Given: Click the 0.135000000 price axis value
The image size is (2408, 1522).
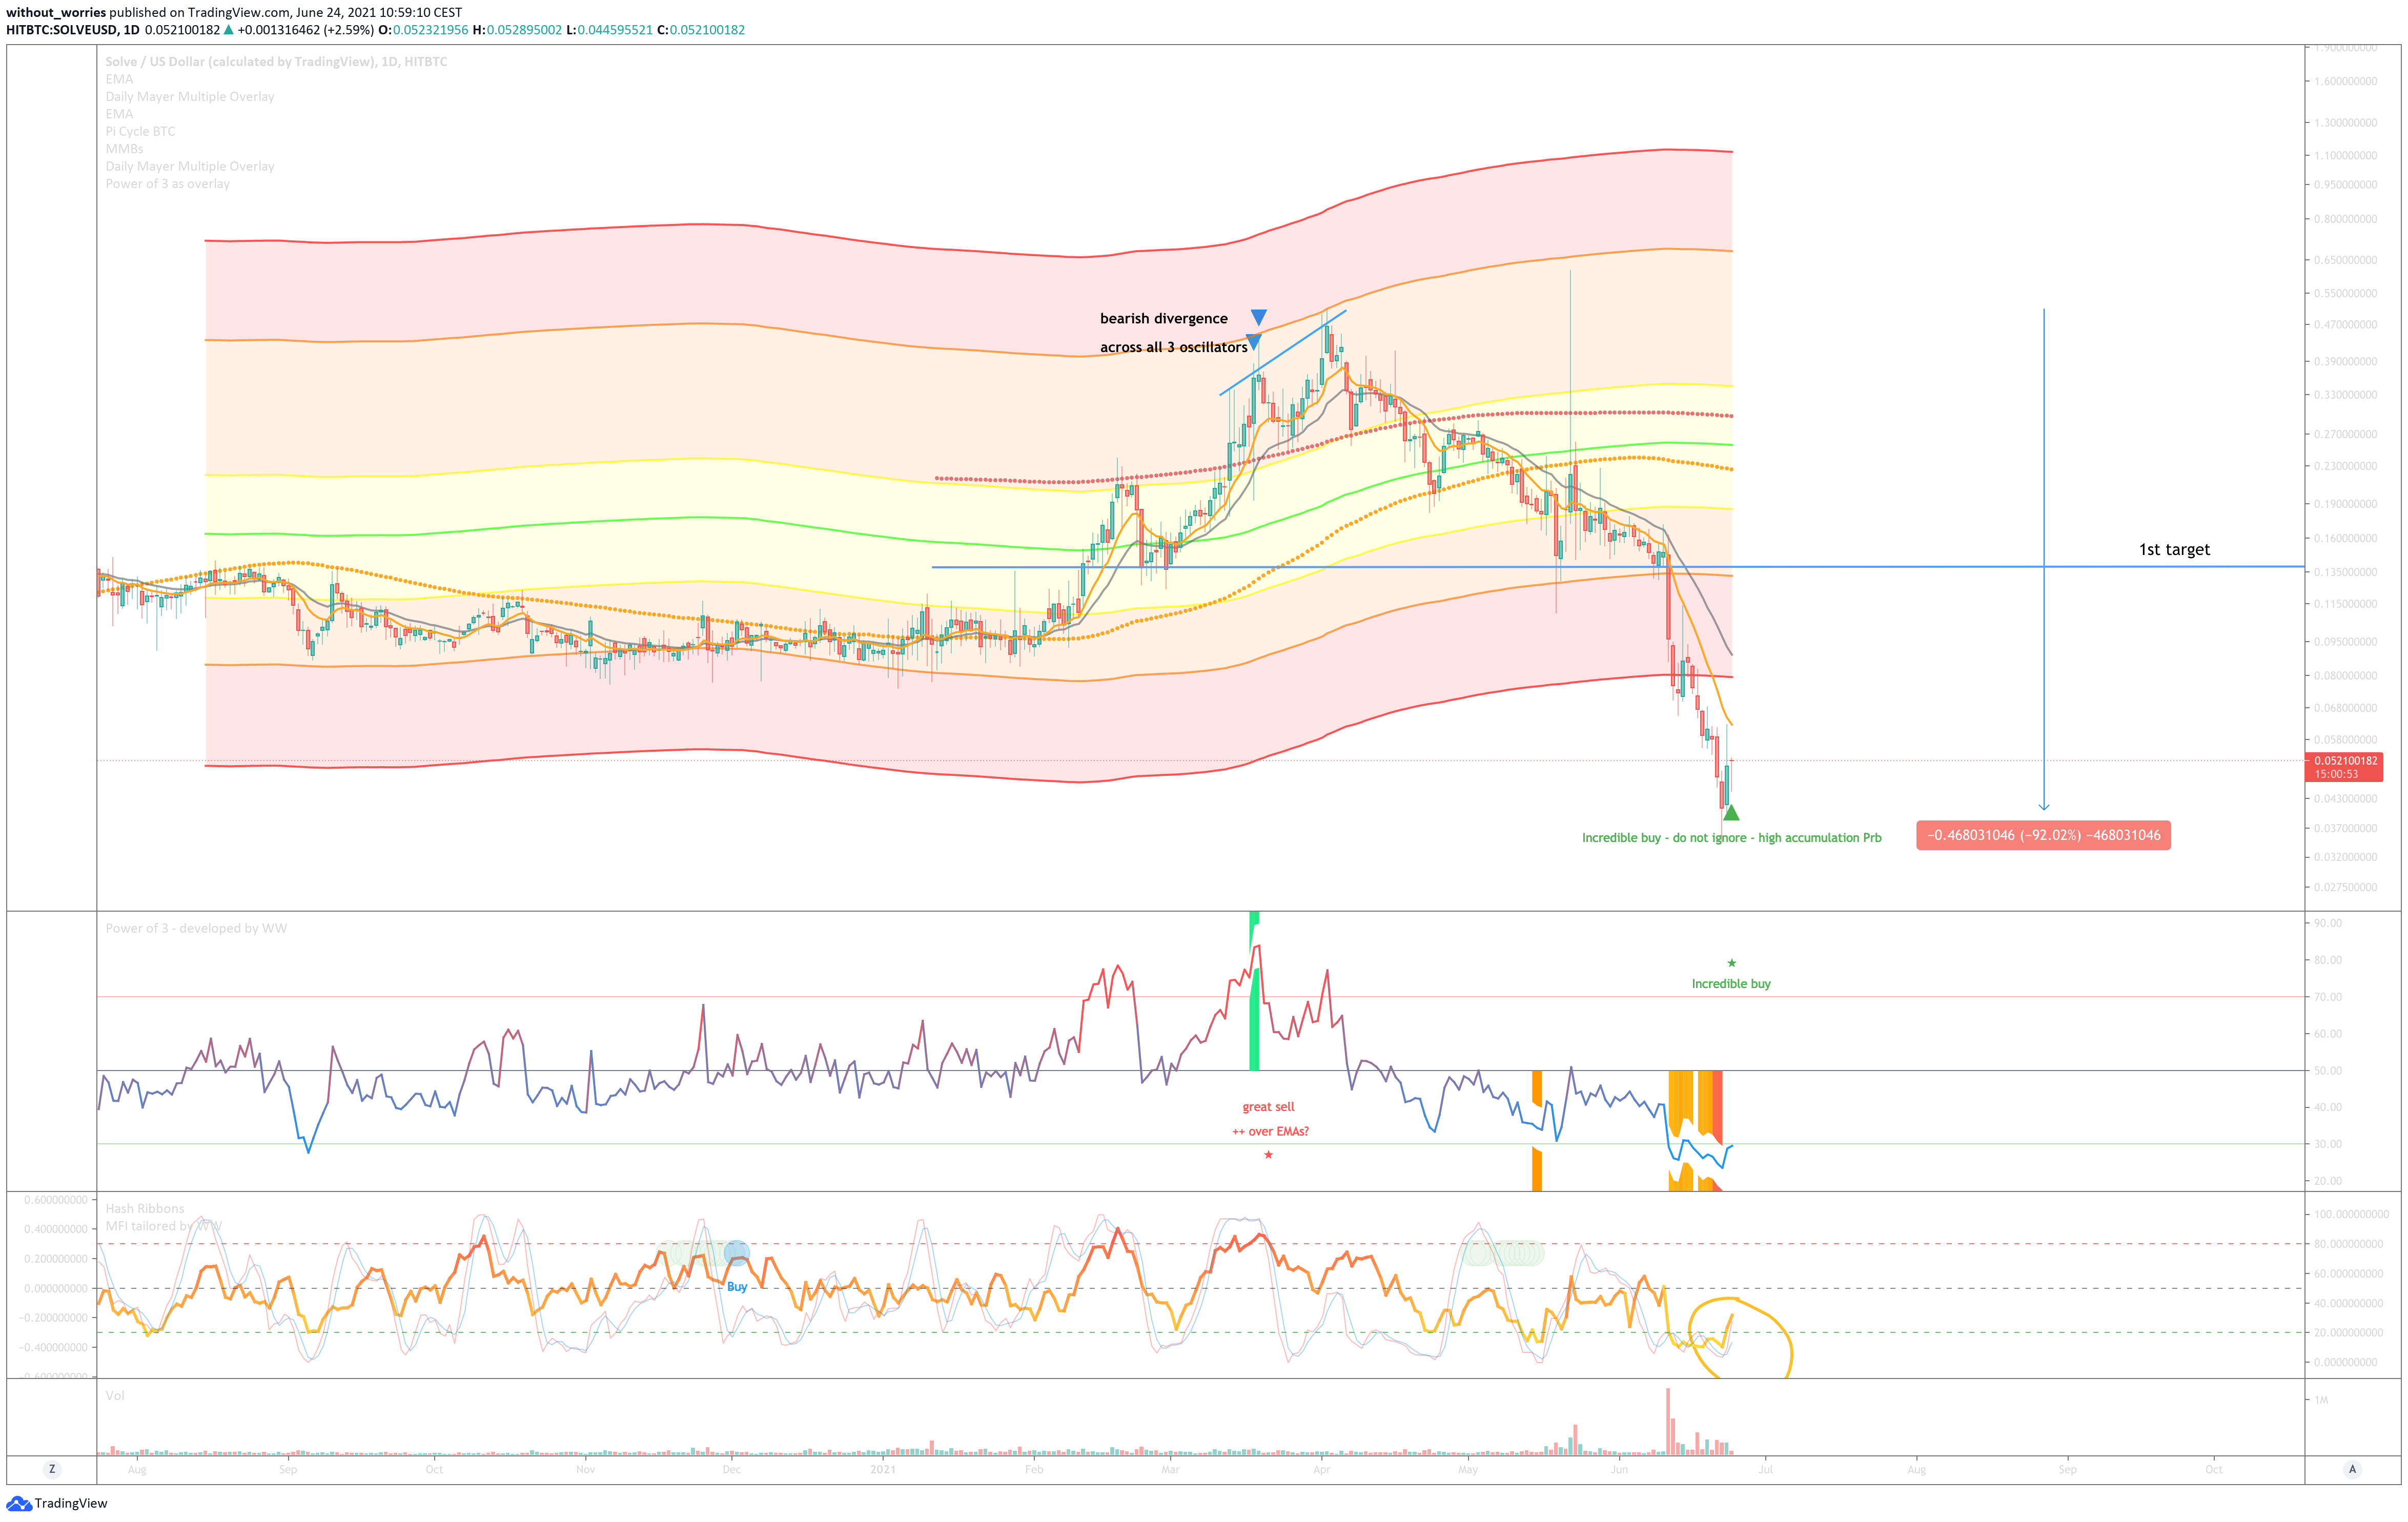Looking at the screenshot, I should [2345, 572].
